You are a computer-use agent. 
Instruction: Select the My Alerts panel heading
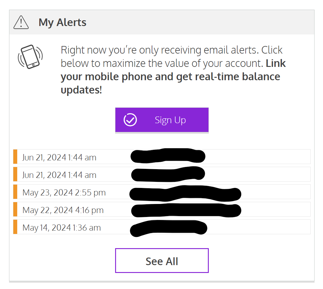point(63,22)
